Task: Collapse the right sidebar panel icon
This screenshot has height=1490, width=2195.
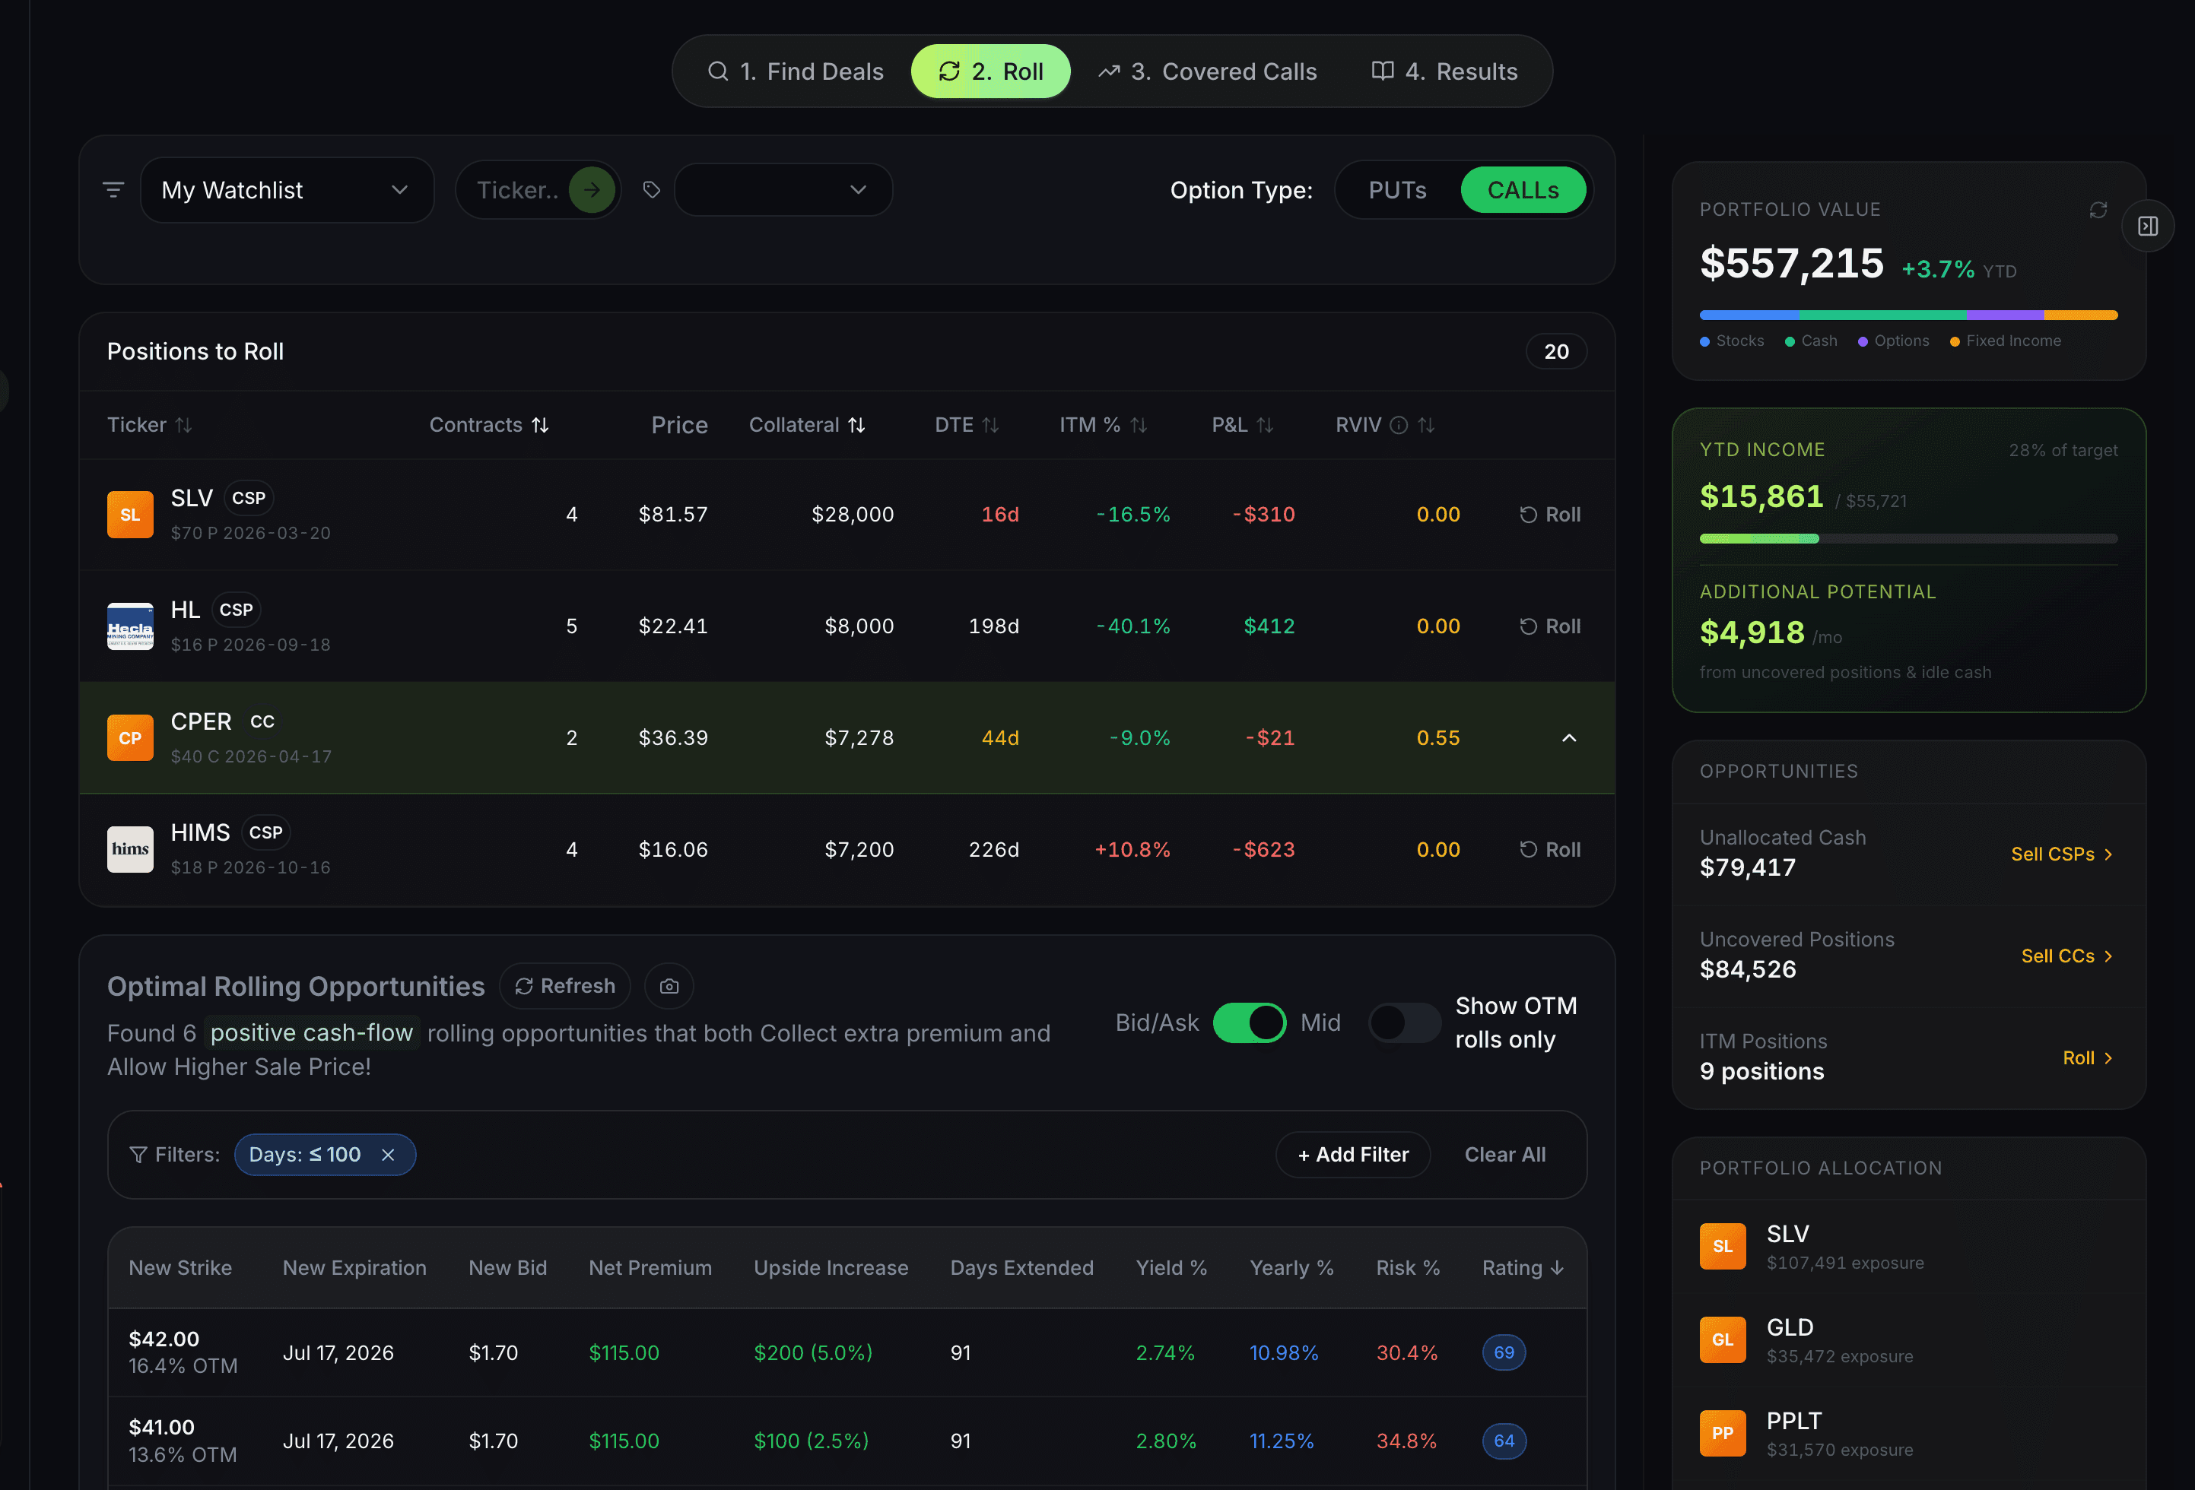Action: (x=2147, y=227)
